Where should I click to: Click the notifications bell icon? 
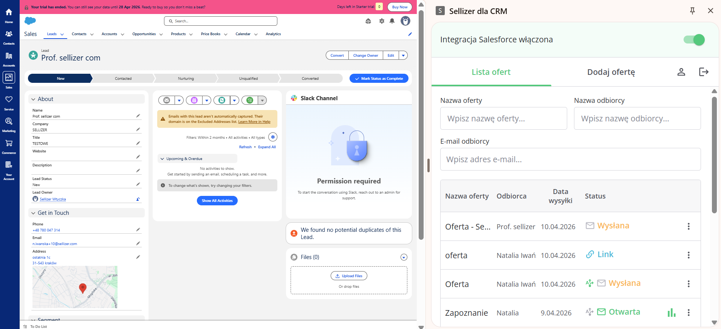coord(392,21)
